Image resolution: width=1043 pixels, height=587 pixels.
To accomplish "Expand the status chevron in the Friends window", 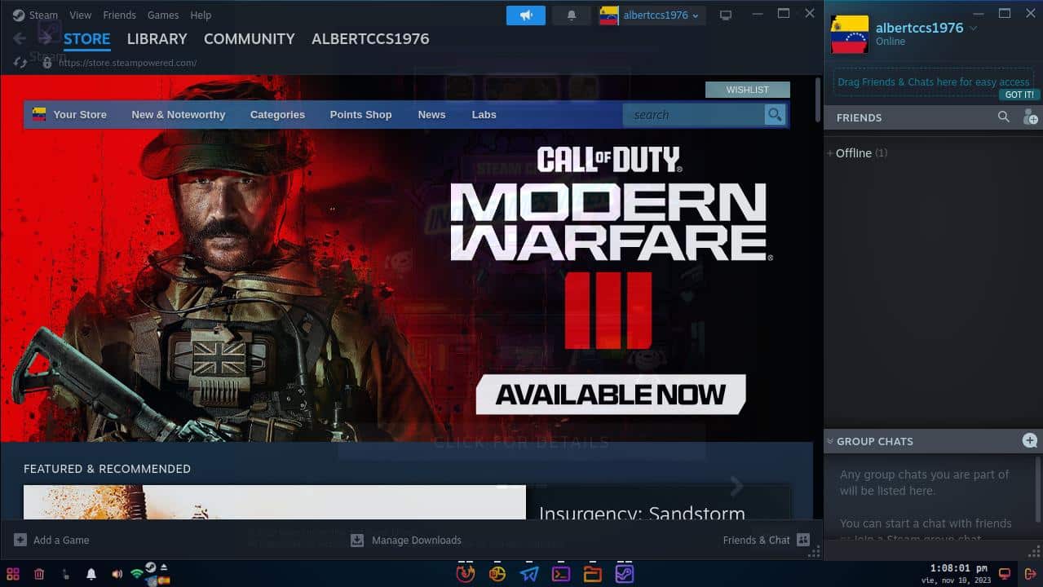I will 973,28.
